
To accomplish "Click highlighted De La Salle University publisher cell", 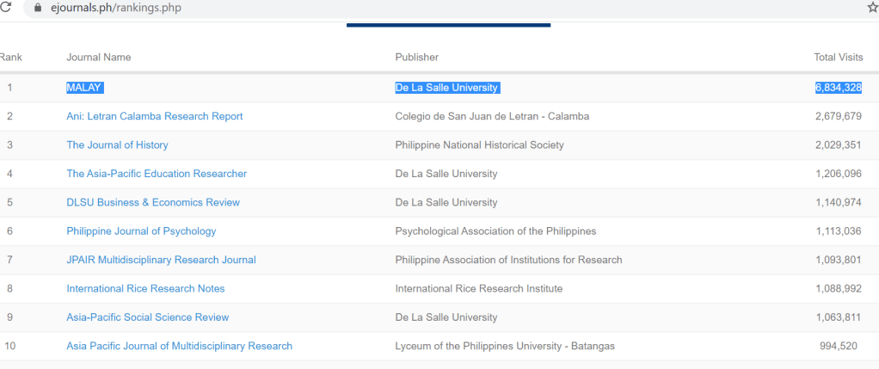I will pos(446,88).
